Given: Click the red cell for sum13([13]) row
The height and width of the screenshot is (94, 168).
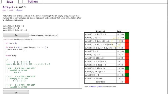Looking at the screenshot, I should tap(127, 55).
